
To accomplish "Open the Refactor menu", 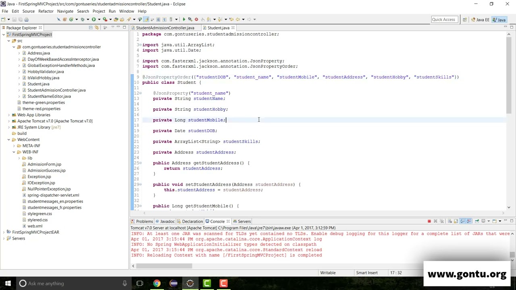I will pos(46,11).
